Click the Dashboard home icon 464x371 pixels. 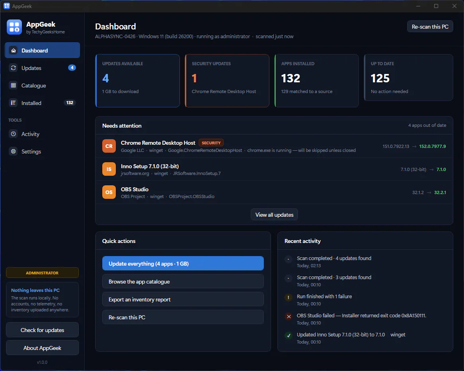click(13, 51)
